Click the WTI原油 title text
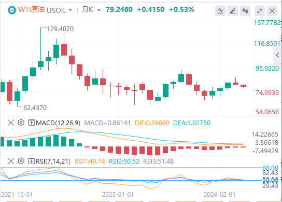This screenshot has height=202, width=282. (31, 9)
